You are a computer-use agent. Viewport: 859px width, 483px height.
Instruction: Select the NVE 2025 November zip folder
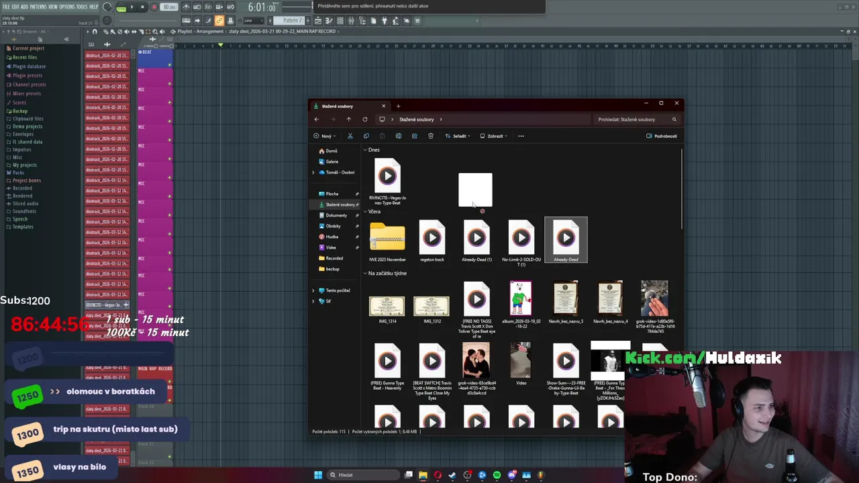(x=387, y=241)
